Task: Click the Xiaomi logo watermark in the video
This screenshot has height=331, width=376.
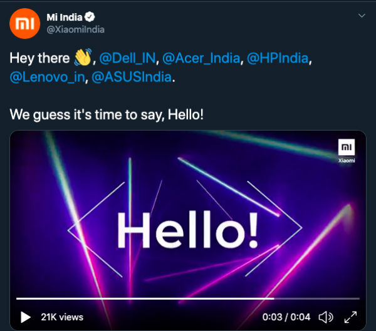Action: (x=347, y=151)
